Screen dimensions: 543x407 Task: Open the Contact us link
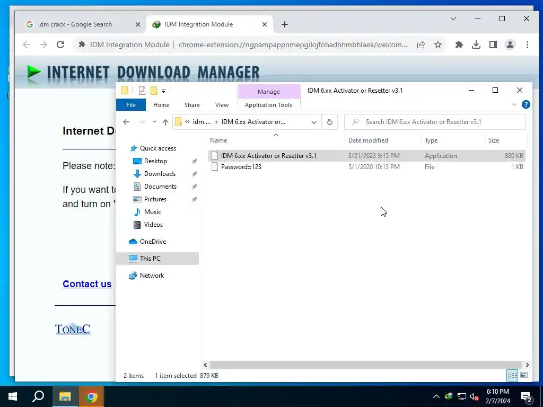coord(87,284)
